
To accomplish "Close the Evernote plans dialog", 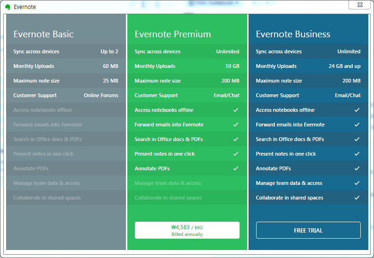I will [360, 5].
